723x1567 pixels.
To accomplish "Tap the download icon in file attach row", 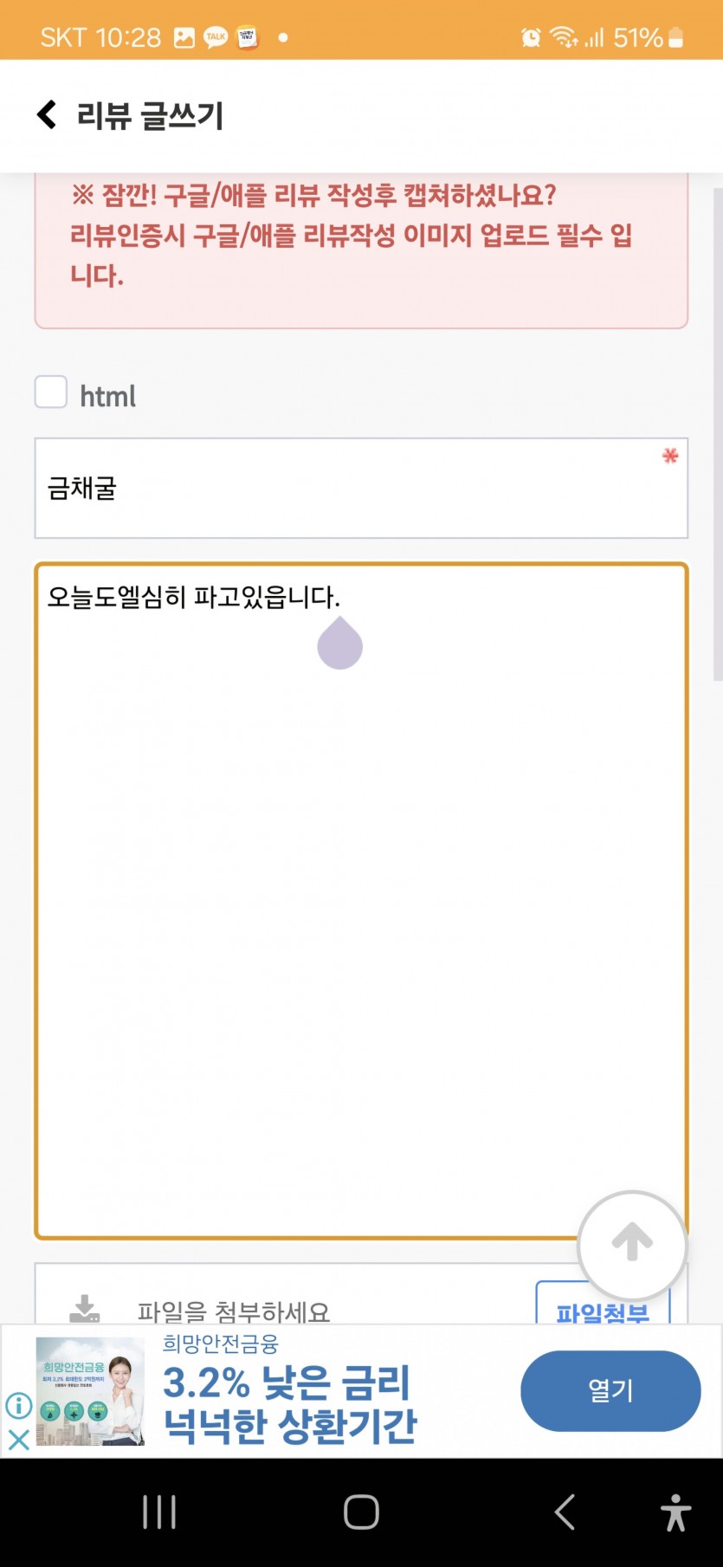I will point(84,1309).
